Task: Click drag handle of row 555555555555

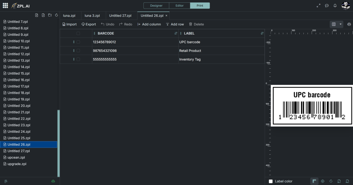Action: coord(74,59)
